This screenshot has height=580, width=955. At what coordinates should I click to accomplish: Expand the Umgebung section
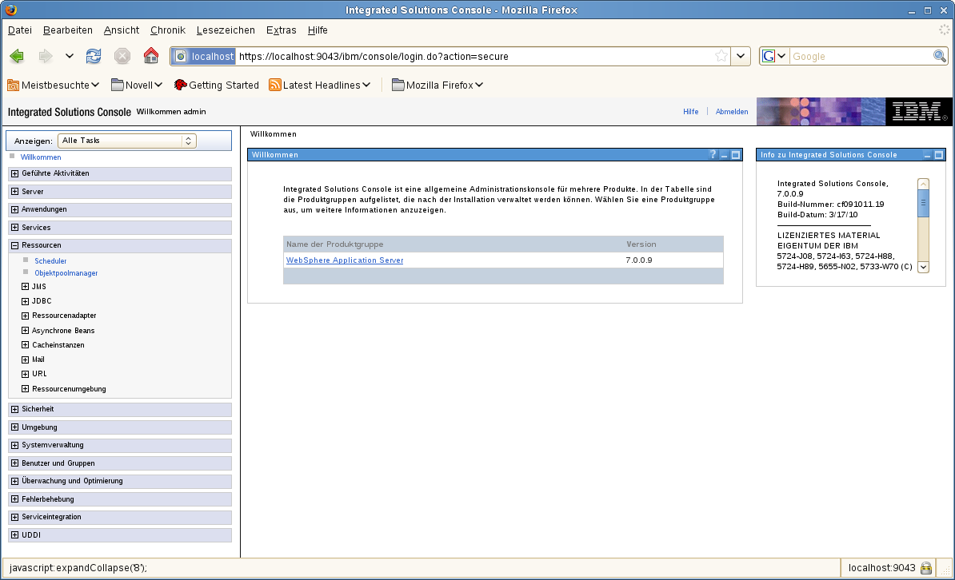[14, 427]
